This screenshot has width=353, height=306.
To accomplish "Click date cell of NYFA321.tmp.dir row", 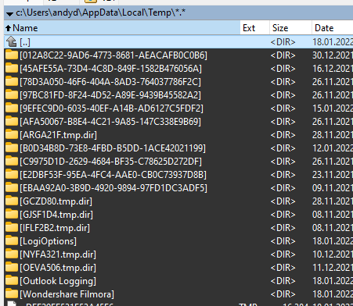I will 333,254.
